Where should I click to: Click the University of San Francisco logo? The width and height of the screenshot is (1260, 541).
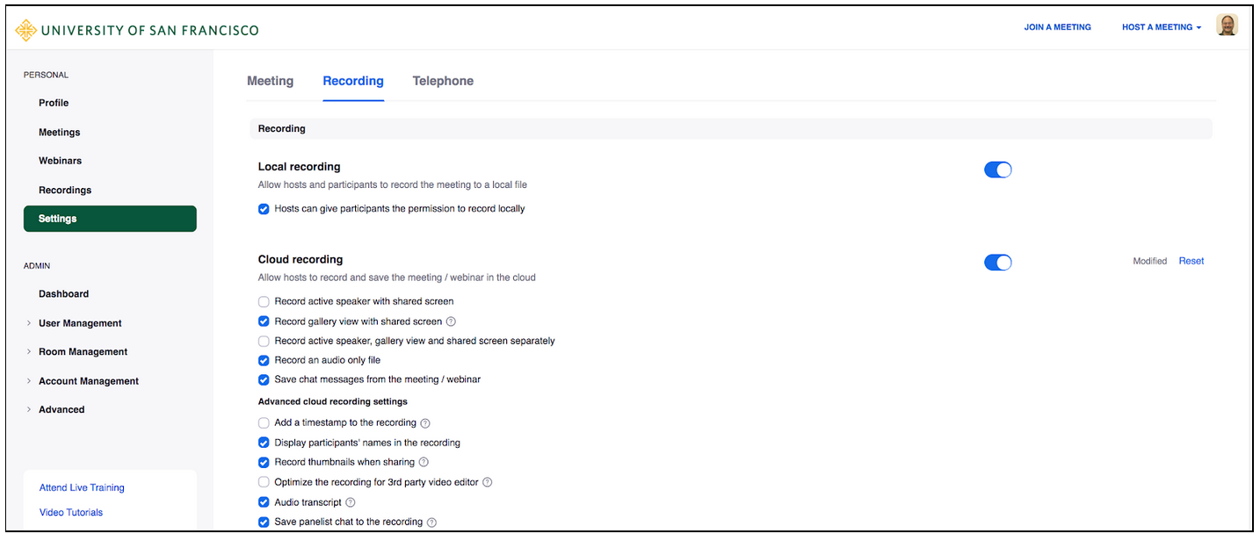(x=137, y=30)
